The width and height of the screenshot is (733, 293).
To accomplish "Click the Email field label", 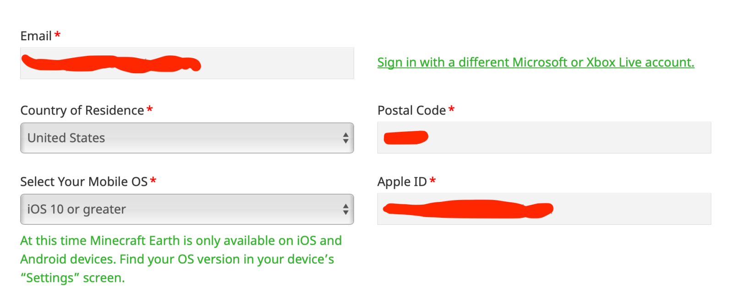I will (x=36, y=36).
